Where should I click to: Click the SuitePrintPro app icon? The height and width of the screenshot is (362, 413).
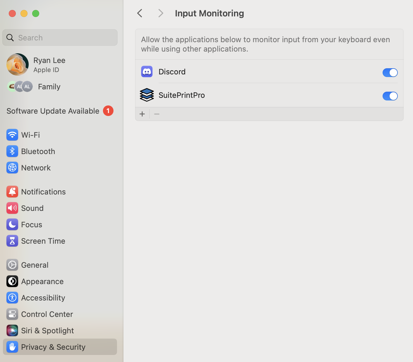(147, 95)
